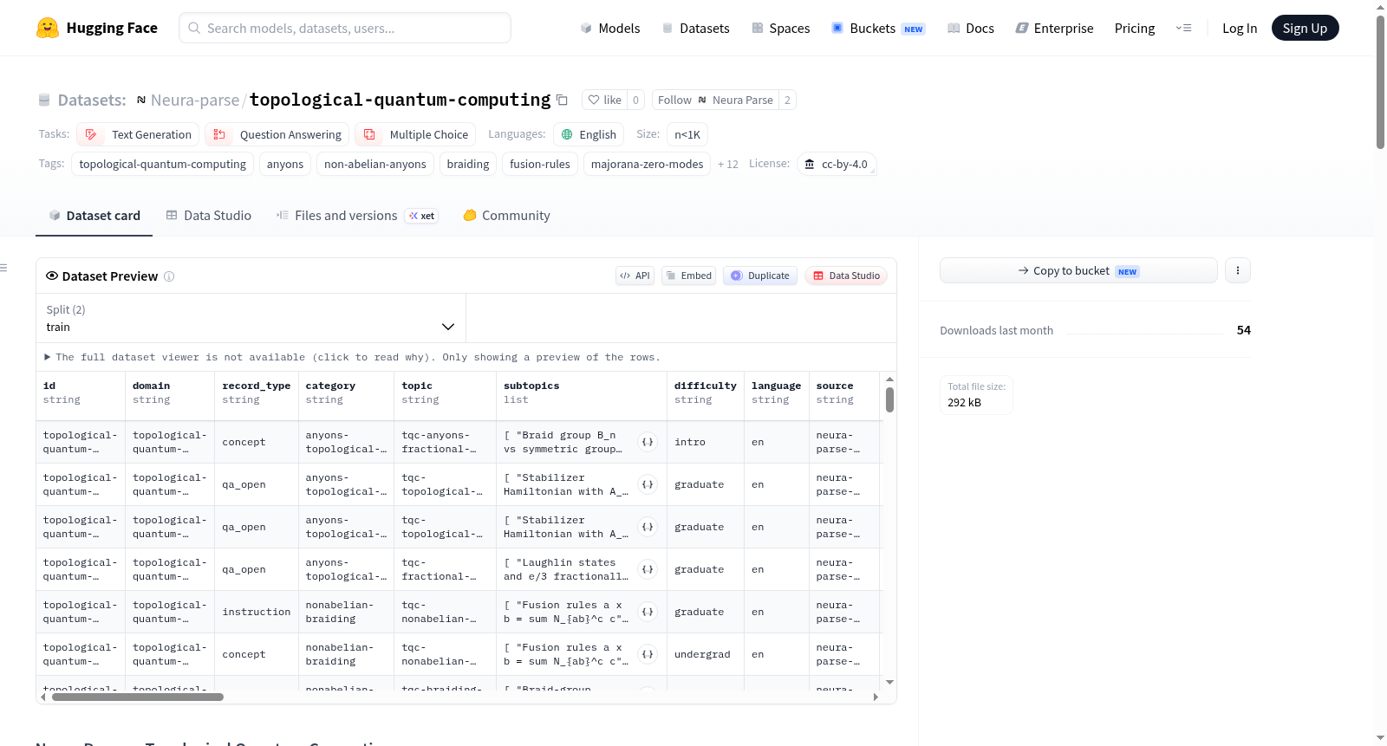The image size is (1387, 746).
Task: Open Docs in the top navigation
Action: click(971, 28)
